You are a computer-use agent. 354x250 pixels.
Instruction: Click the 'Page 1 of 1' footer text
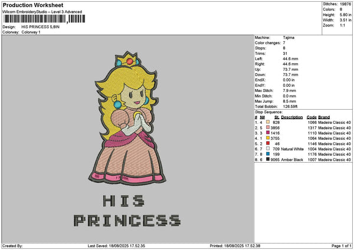pos(342,246)
